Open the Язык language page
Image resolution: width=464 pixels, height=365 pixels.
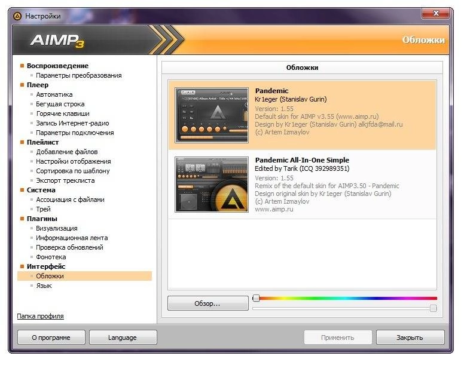coord(44,286)
